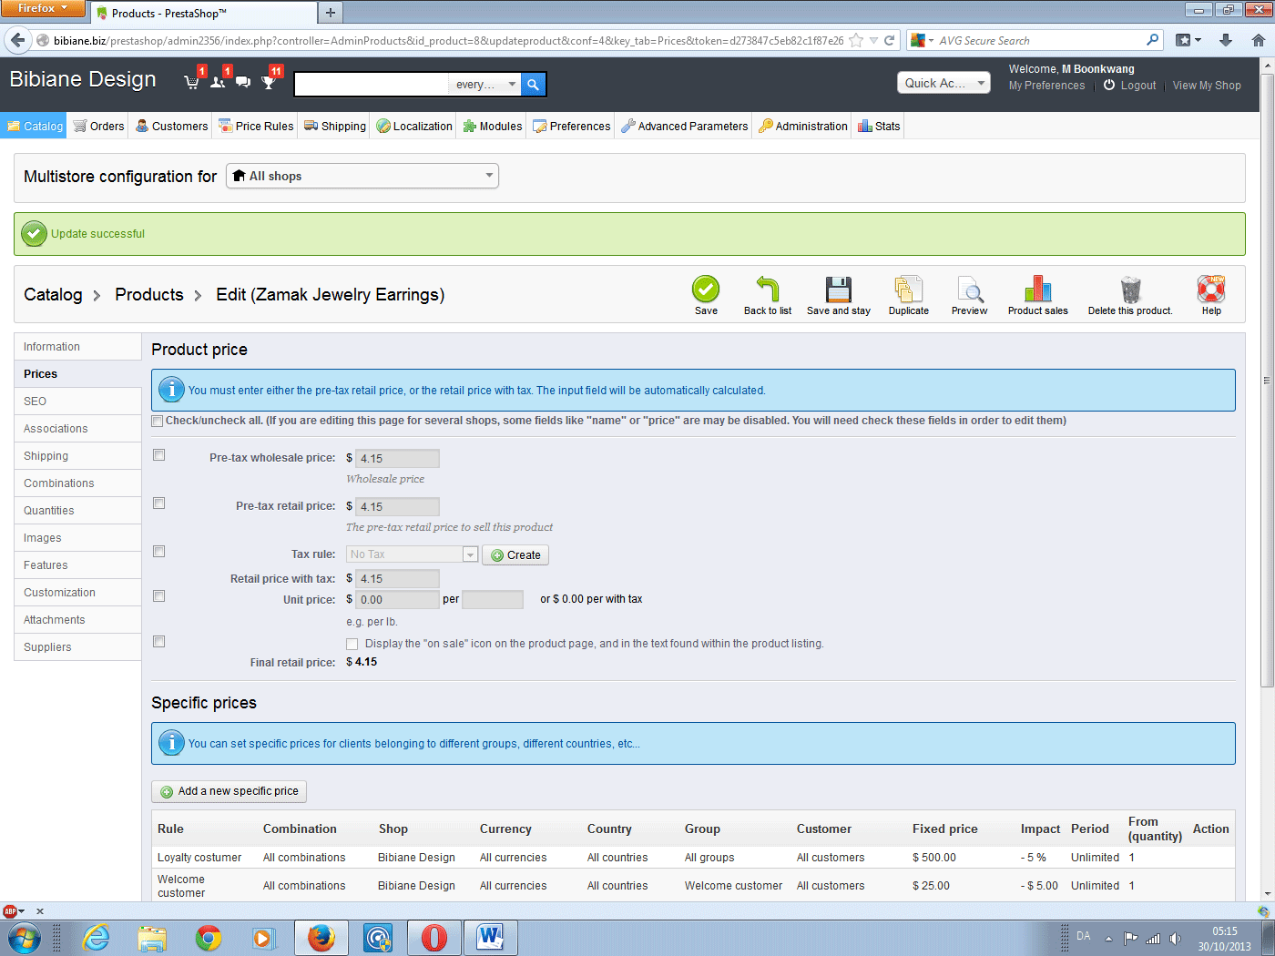Open the customer messages speech bubble icon
Screen dimensions: 1275x956
243,82
